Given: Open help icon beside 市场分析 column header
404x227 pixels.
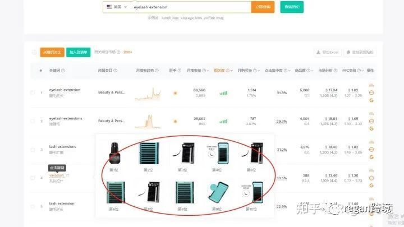Looking at the screenshot, I should click(336, 71).
